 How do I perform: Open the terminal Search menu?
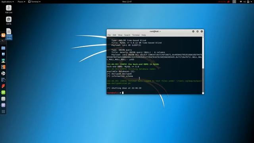pyautogui.click(x=127, y=35)
